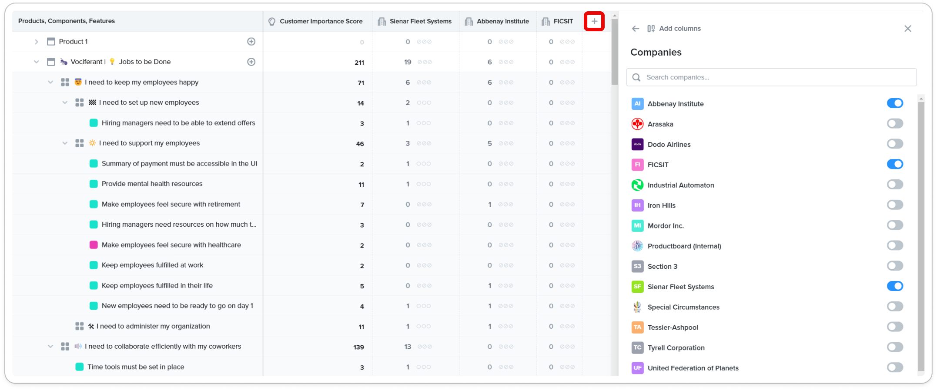The width and height of the screenshot is (937, 390).
Task: Click FICSIT company avatar in list
Action: (x=637, y=165)
